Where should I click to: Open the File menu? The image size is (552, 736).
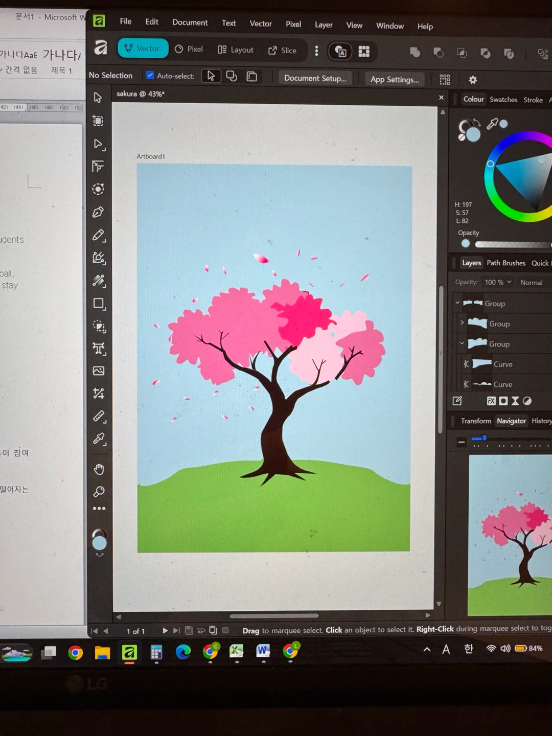coord(126,21)
